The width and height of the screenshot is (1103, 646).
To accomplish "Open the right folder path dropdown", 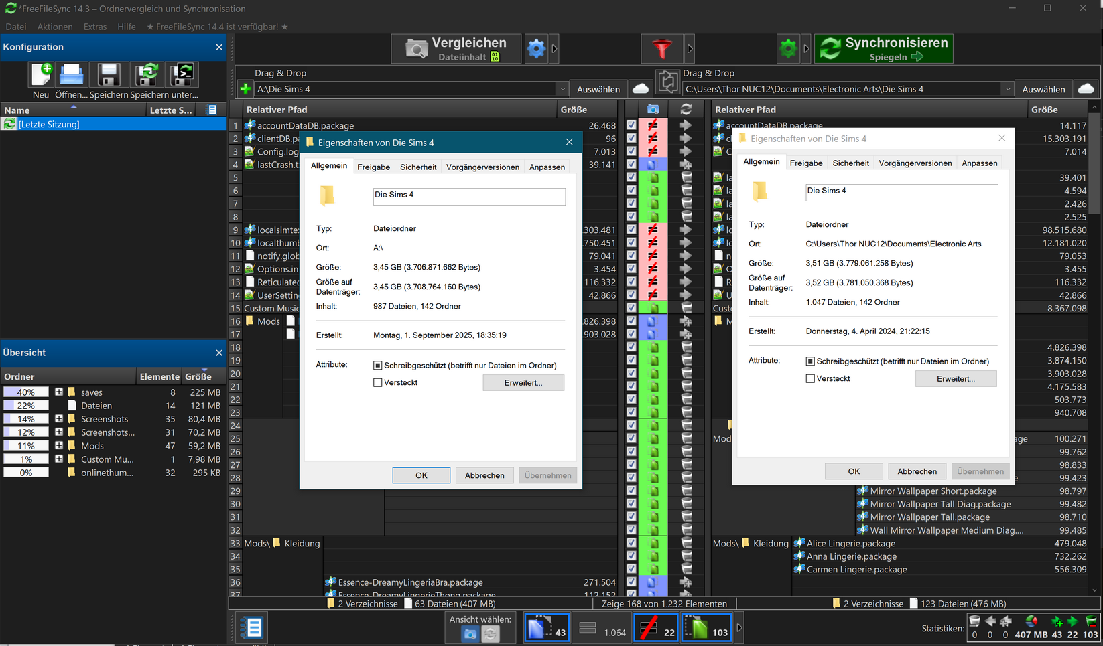I will point(1007,89).
